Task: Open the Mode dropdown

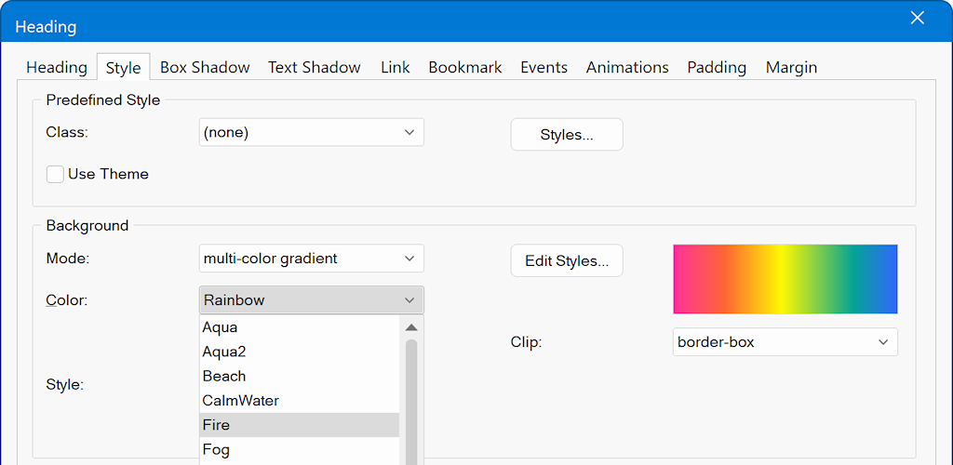Action: [312, 259]
